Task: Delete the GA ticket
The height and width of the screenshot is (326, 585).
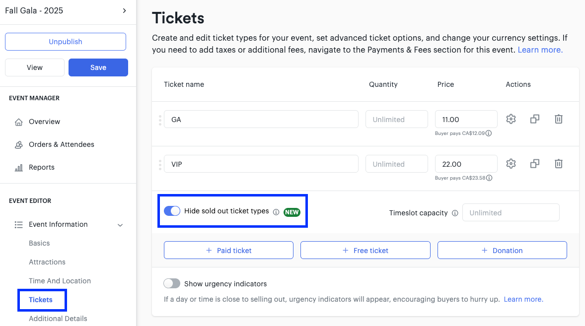Action: [558, 119]
